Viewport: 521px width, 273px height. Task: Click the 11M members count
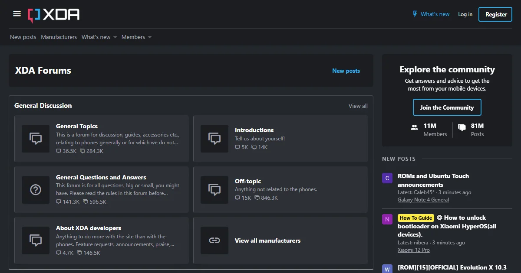click(x=430, y=126)
